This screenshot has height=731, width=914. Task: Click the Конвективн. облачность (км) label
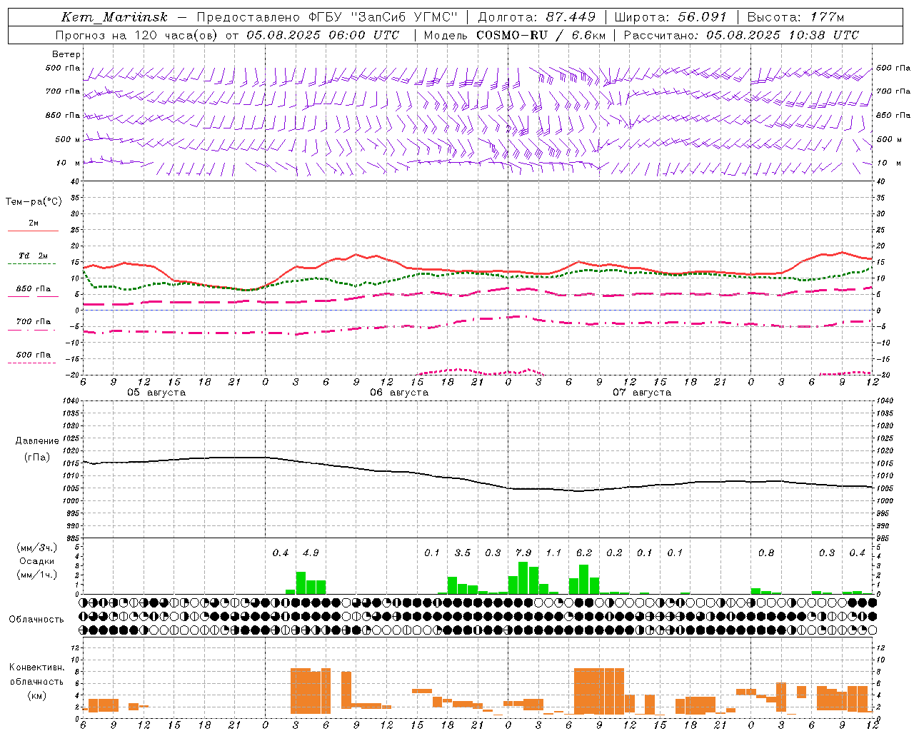[x=37, y=681]
